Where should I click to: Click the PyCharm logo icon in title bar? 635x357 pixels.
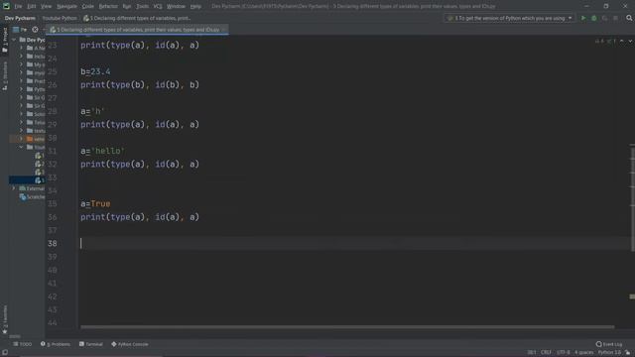[x=6, y=6]
